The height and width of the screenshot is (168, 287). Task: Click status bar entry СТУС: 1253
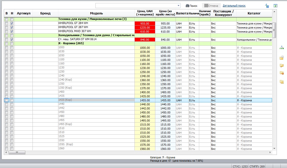coord(240,166)
